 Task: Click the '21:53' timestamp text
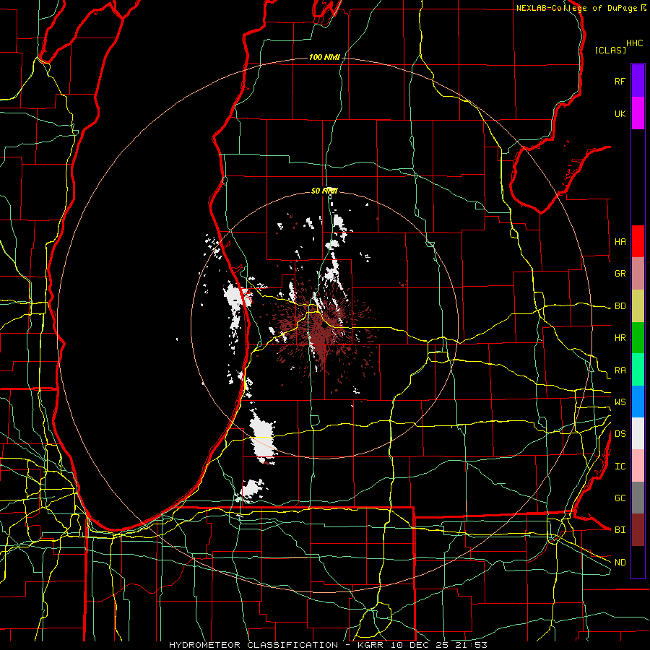click(470, 645)
